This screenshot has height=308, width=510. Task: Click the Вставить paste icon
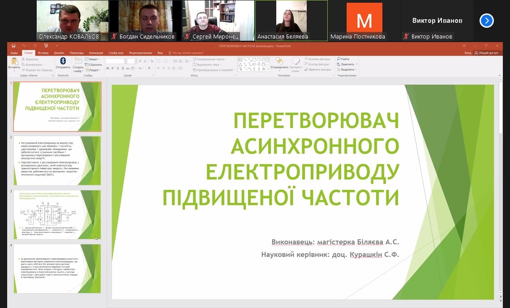(x=14, y=62)
